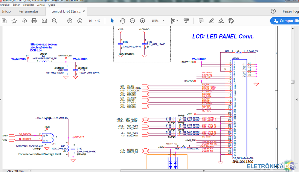Go to next page arrow

coord(80,21)
